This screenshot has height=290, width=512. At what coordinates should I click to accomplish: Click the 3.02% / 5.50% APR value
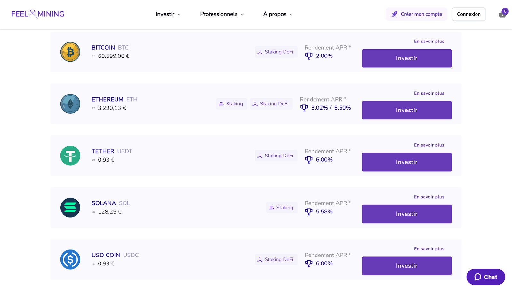[x=331, y=108]
